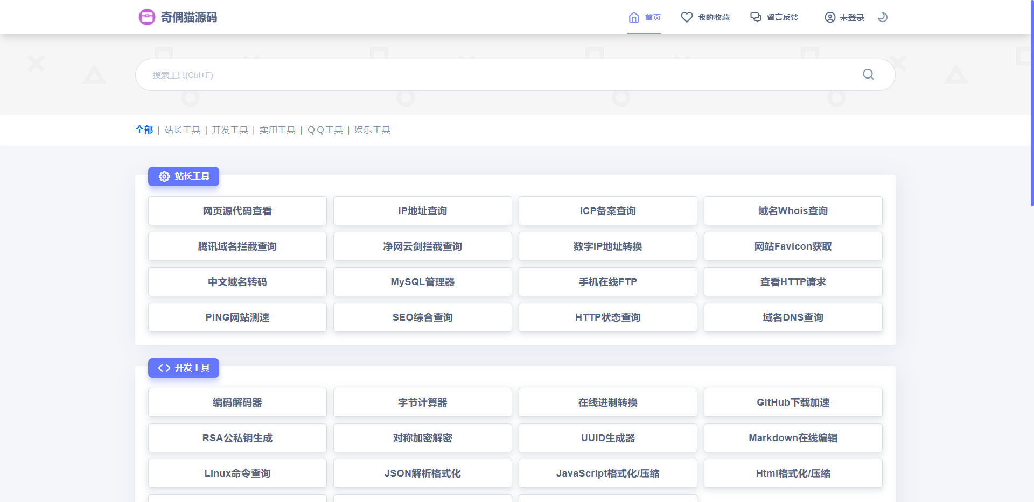Open the 在线进制转换 tool
This screenshot has height=502, width=1034.
[608, 402]
